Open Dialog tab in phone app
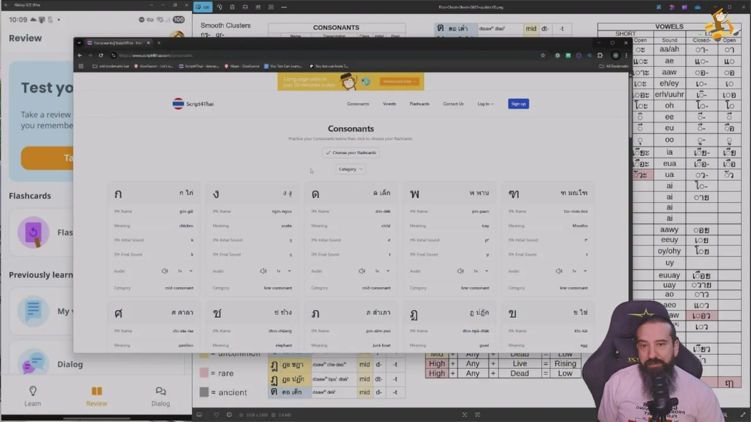751x422 pixels. point(160,396)
